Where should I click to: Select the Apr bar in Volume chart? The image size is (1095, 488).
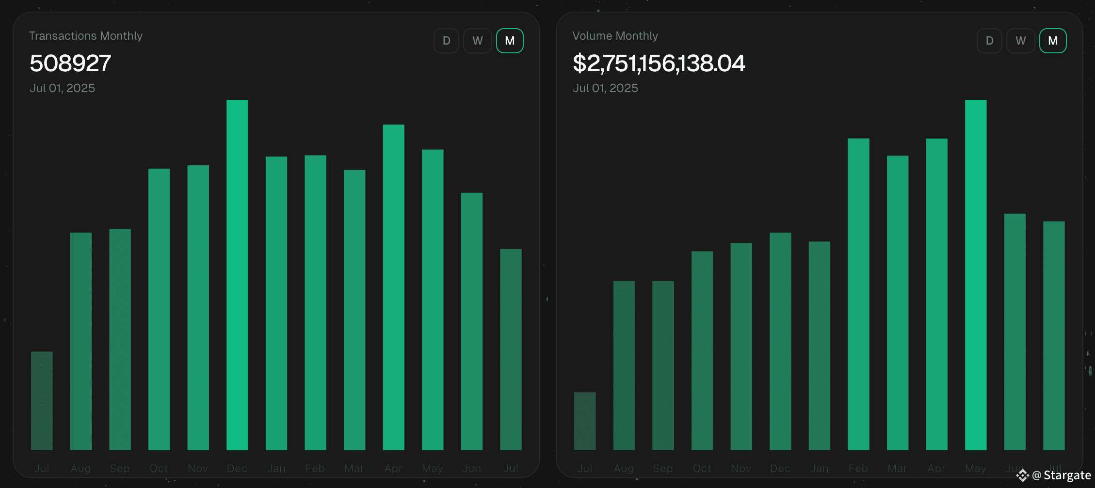click(937, 294)
